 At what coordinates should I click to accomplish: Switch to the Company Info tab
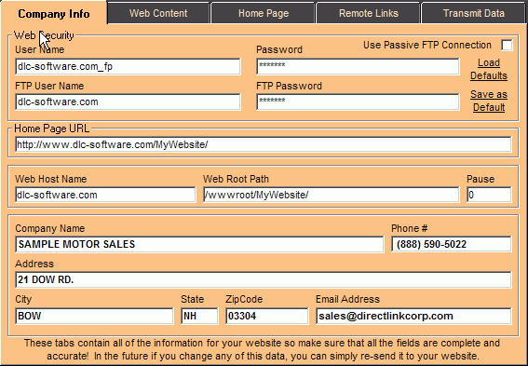coord(54,13)
